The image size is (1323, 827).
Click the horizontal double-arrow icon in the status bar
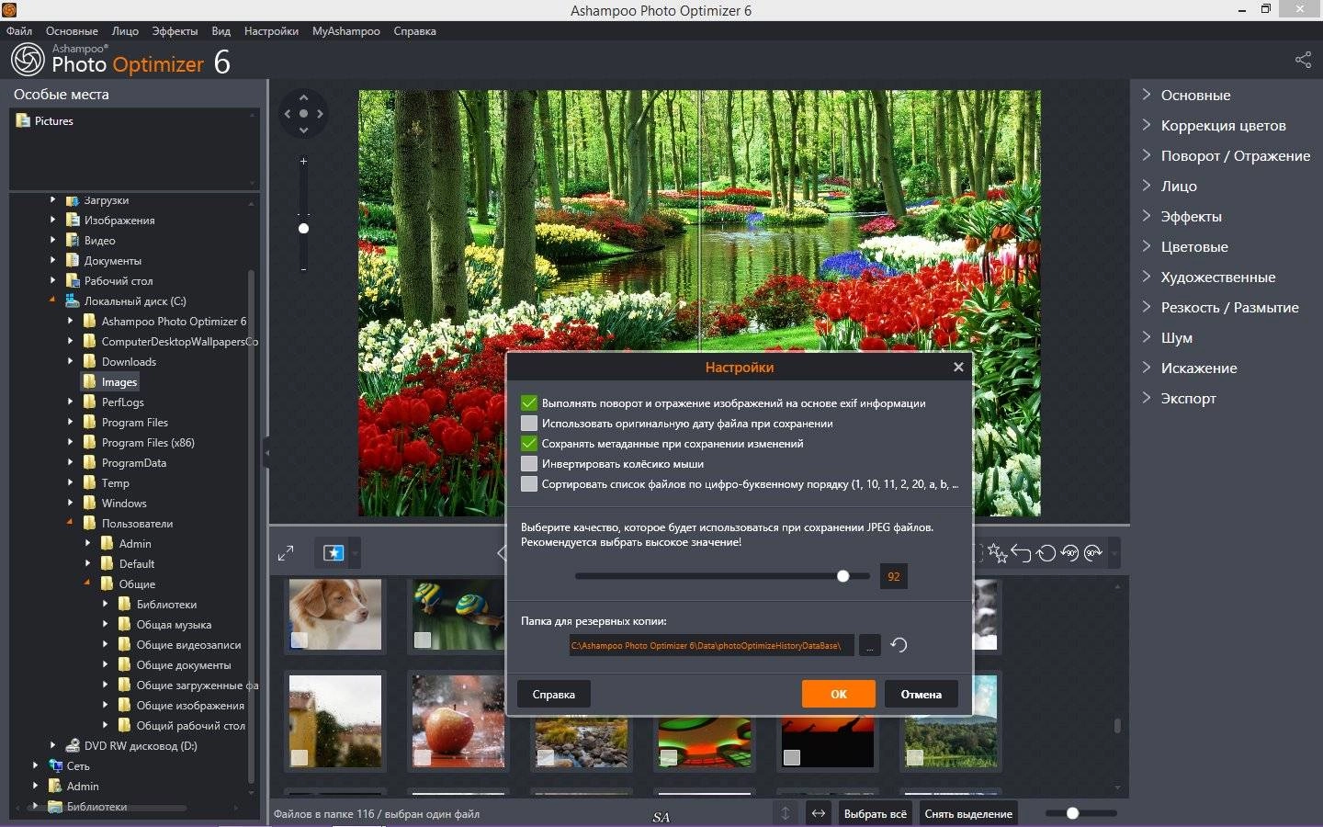coord(818,813)
